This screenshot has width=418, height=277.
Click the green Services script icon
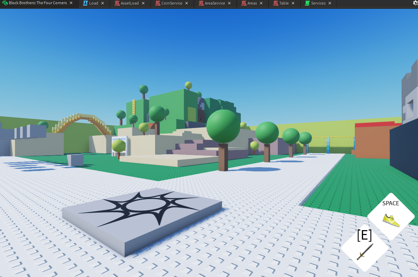[x=307, y=3]
